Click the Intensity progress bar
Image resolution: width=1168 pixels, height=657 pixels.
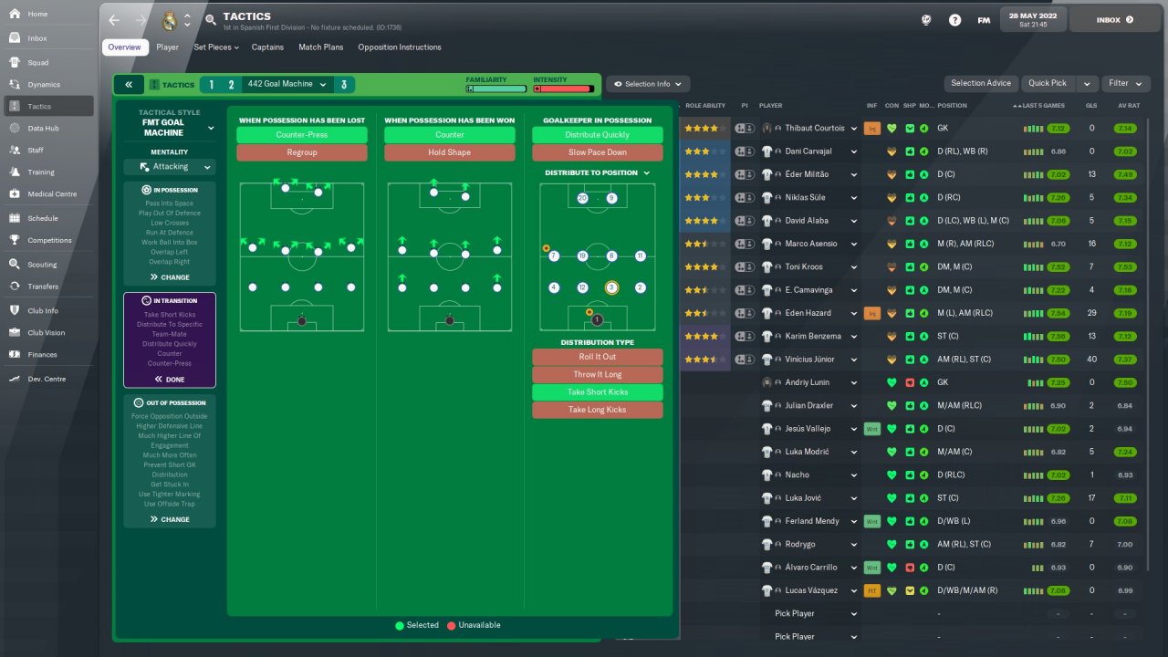pos(564,89)
